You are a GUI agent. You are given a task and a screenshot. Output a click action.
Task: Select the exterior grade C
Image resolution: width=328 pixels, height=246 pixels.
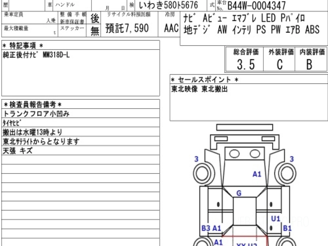[280, 65]
